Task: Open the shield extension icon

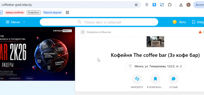Action: (x=147, y=5)
